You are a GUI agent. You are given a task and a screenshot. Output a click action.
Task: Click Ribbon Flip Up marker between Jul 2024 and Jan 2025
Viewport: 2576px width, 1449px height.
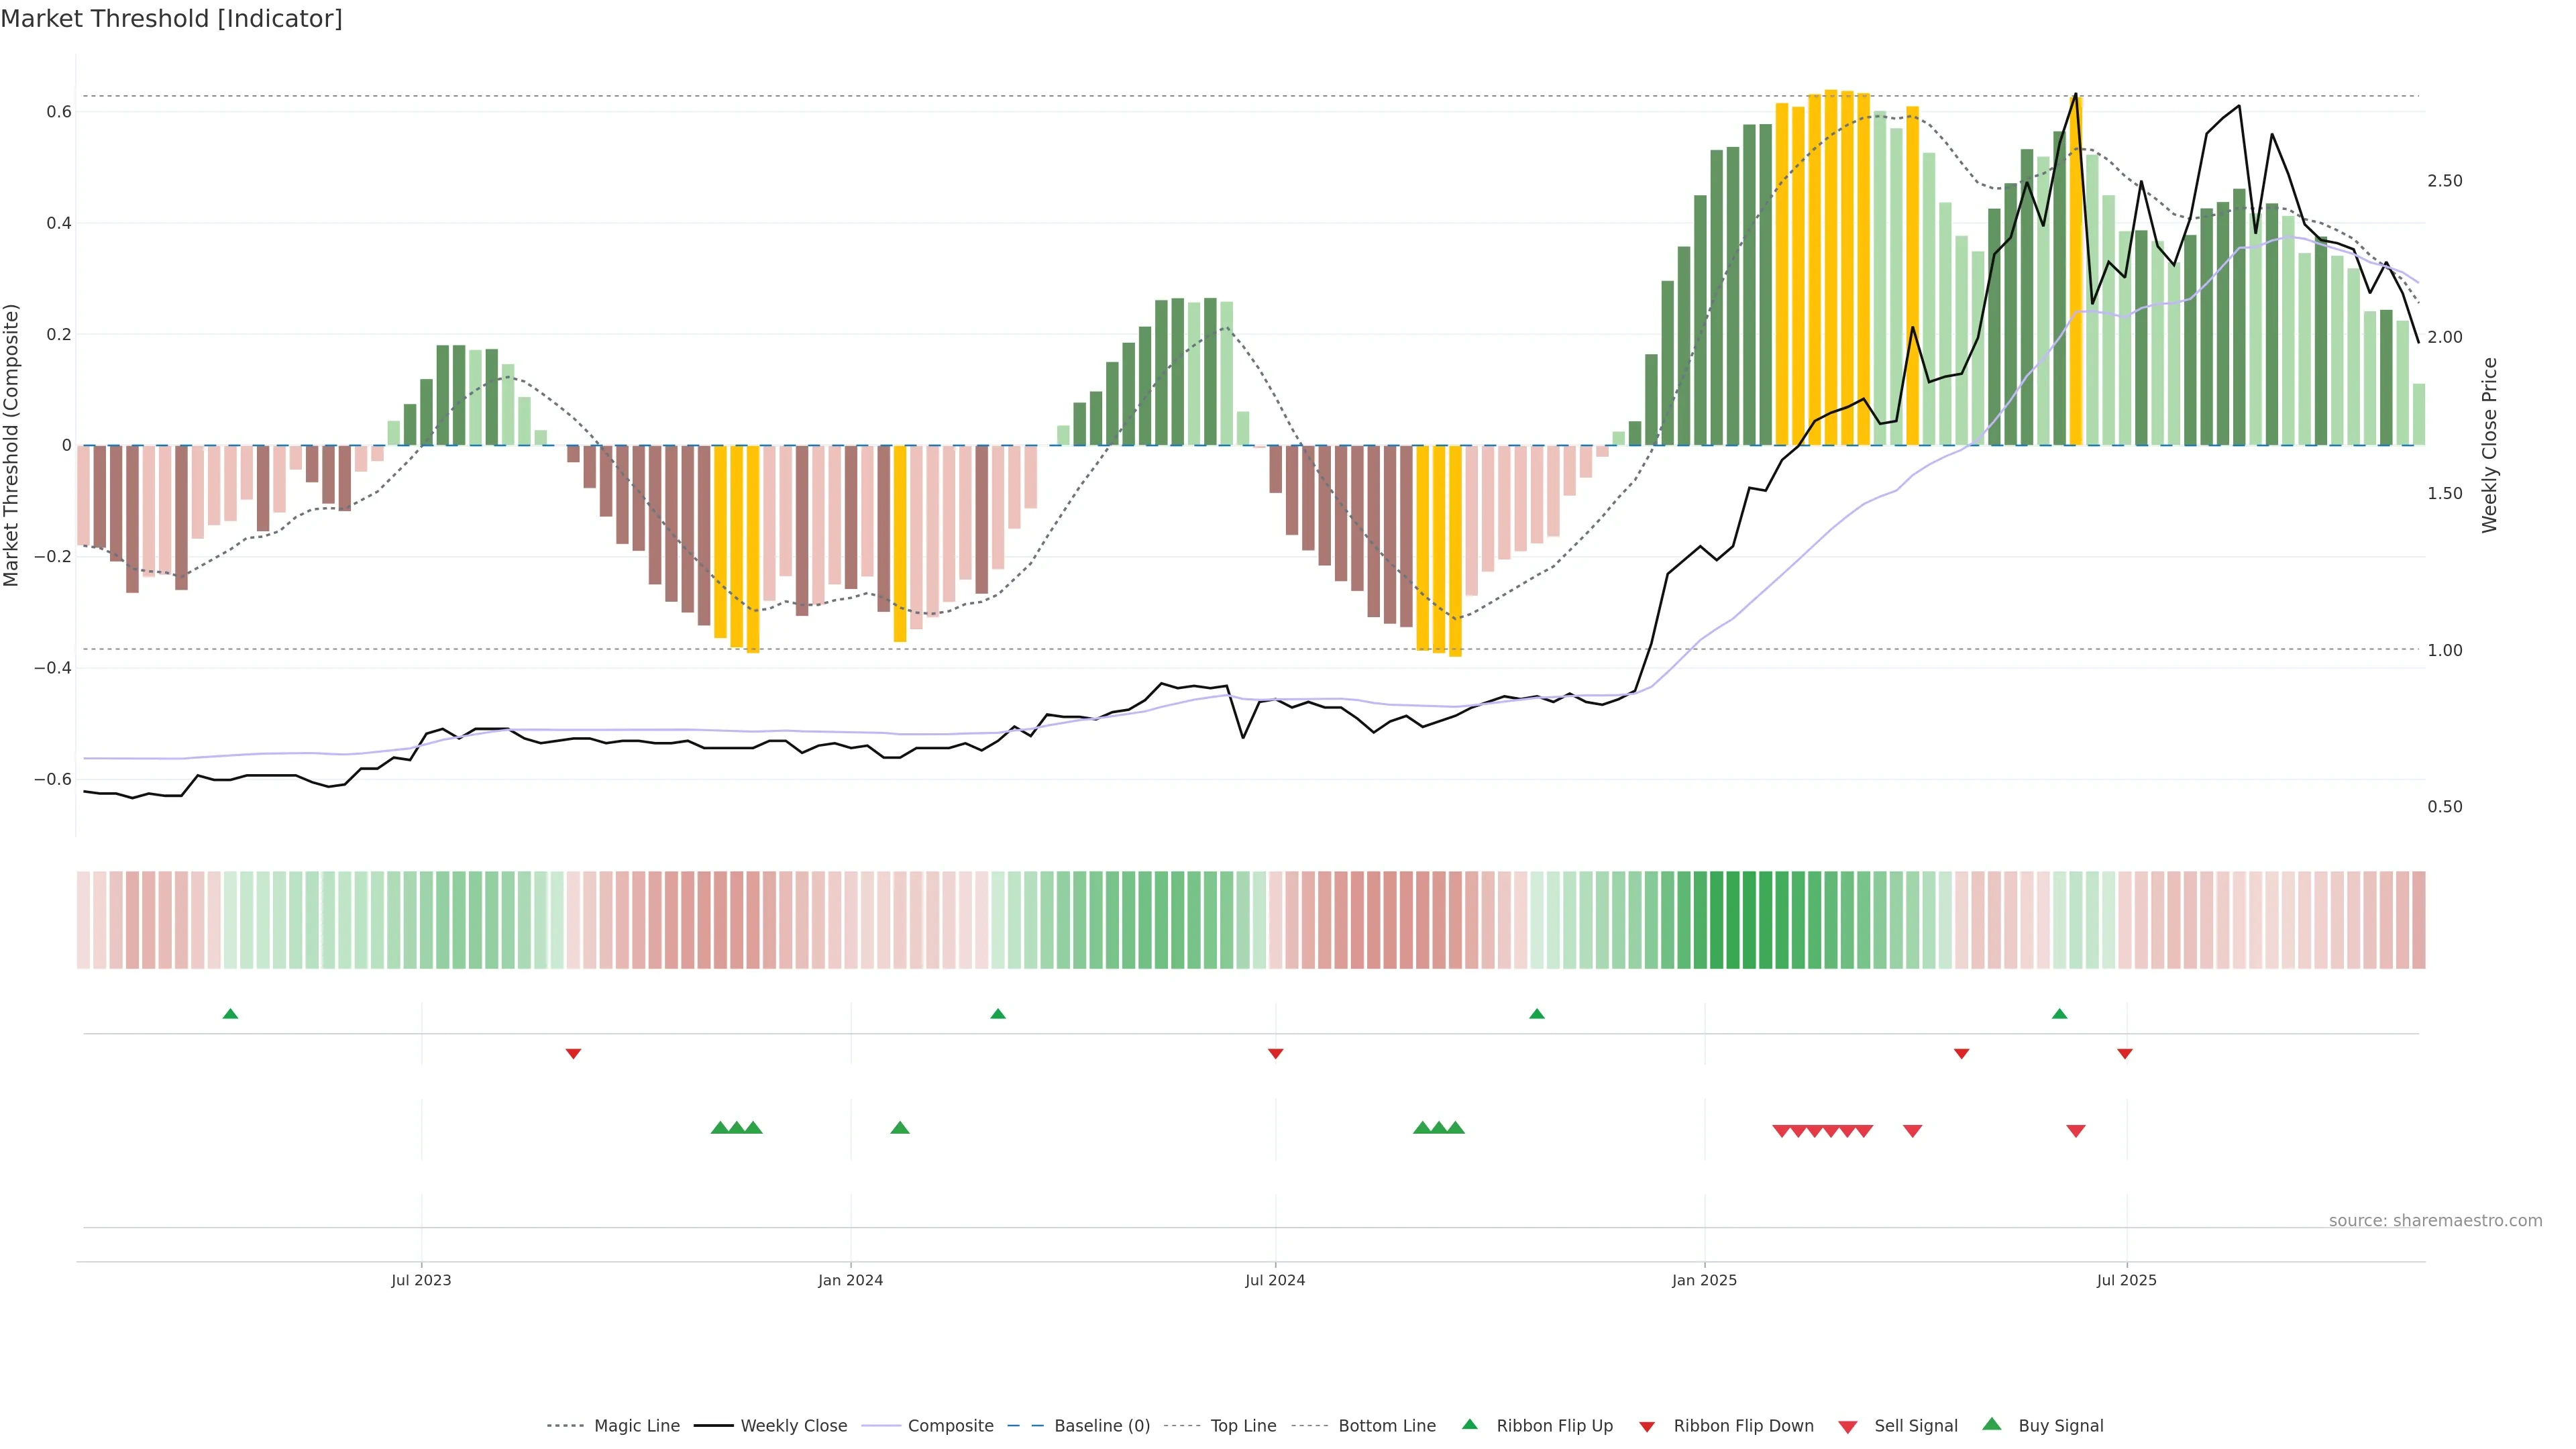tap(1537, 1014)
